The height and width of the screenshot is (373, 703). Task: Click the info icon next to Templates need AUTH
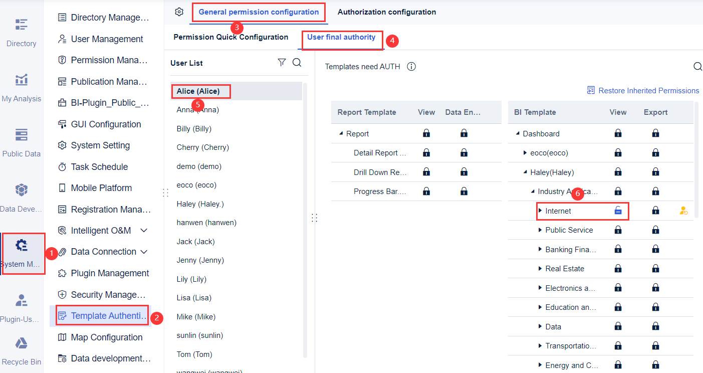tap(411, 66)
